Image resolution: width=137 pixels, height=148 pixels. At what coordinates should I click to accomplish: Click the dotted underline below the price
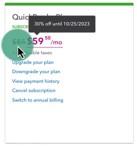click(45, 47)
